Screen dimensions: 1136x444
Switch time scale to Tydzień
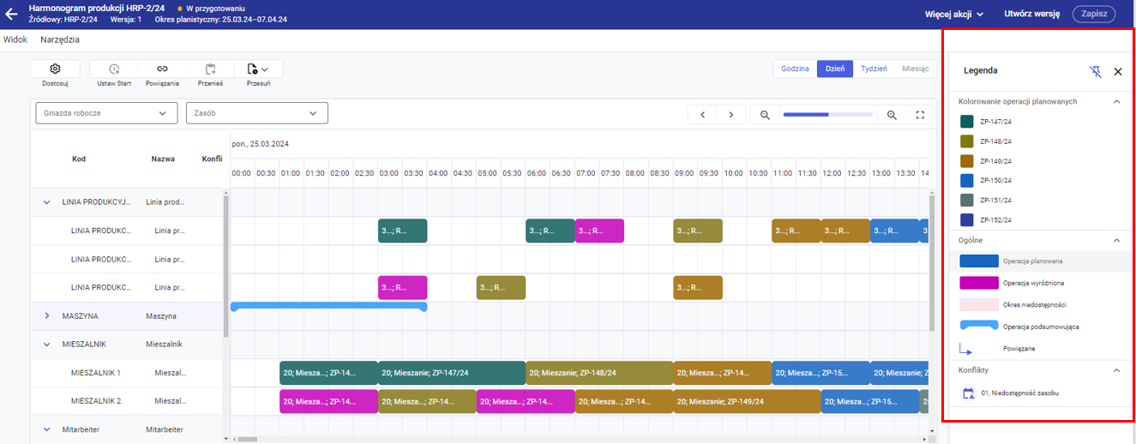tap(874, 69)
